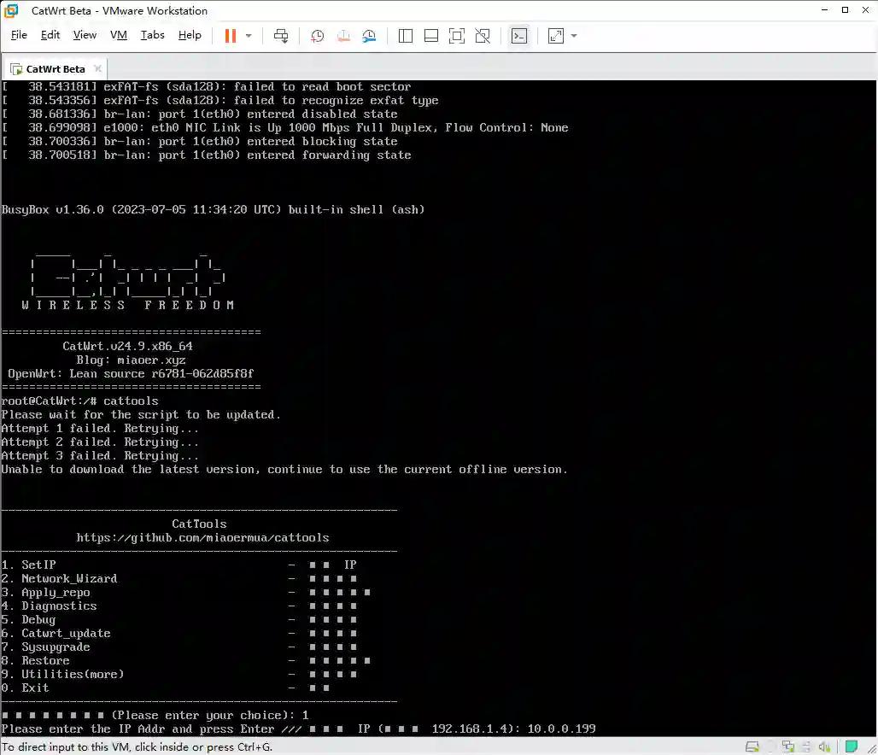
Task: Click the 'Please wait for the script to be updated.' line
Action: tap(141, 414)
